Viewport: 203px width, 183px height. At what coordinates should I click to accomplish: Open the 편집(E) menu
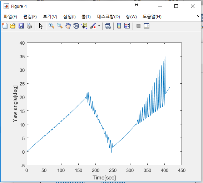(30, 16)
